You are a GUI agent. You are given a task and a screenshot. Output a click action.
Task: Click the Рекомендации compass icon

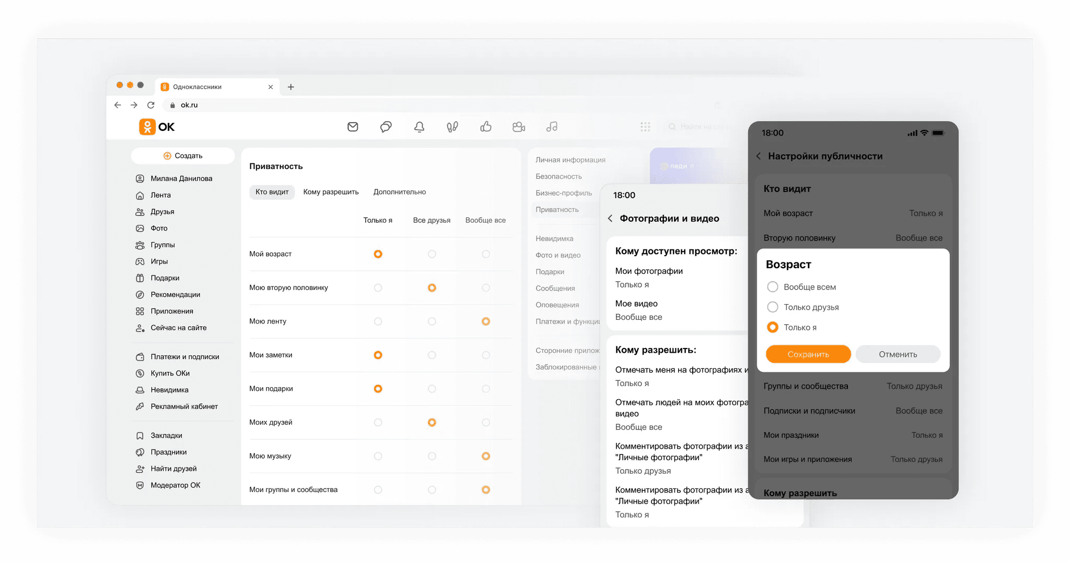coord(140,295)
